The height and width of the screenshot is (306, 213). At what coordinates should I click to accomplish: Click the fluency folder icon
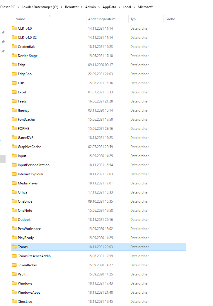[x=14, y=110]
